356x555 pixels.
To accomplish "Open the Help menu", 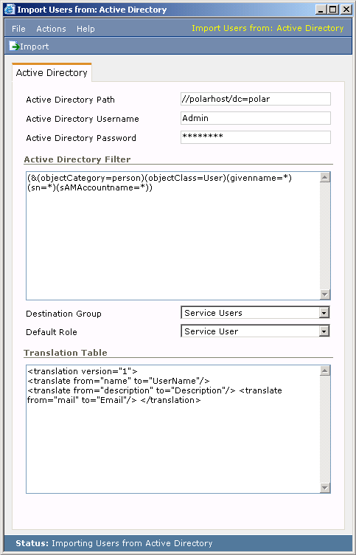I will [85, 29].
